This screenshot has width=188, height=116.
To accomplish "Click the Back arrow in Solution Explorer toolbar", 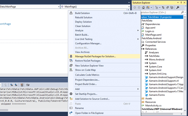I will click(135, 8).
